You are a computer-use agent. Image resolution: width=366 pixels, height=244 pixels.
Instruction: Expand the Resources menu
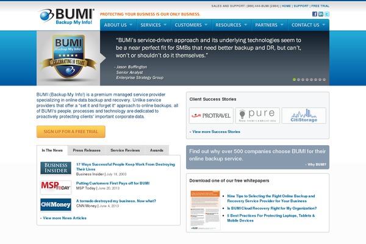coord(231,25)
